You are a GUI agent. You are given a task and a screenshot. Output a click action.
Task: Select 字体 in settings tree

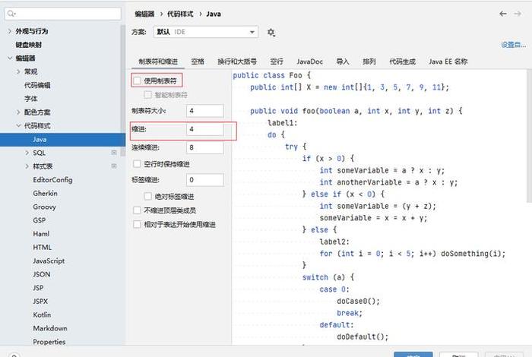pos(31,99)
